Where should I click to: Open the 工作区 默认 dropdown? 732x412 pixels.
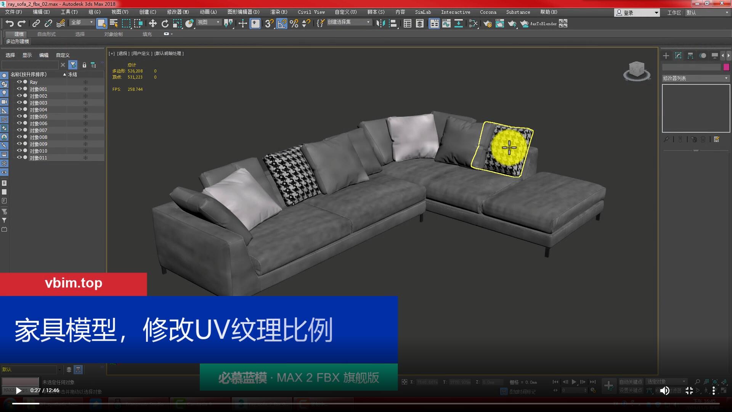point(707,13)
